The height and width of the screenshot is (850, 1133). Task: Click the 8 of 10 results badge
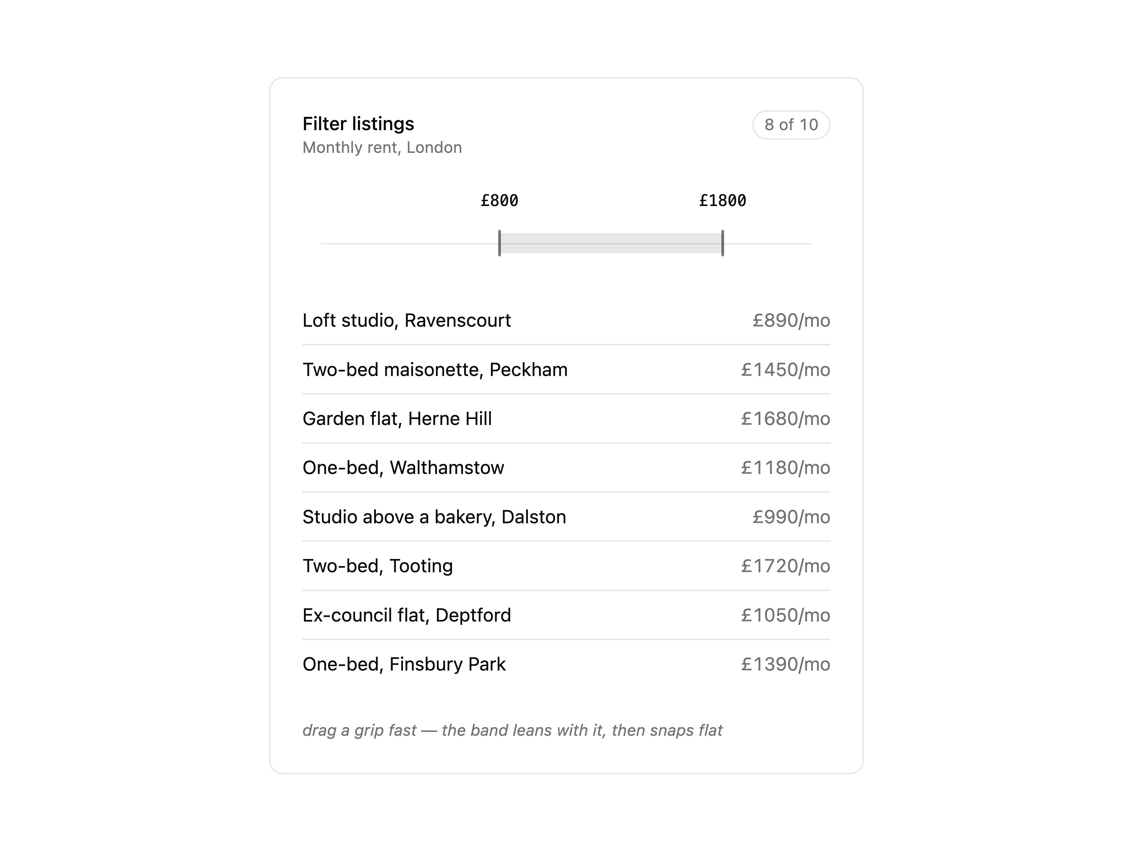coord(791,125)
